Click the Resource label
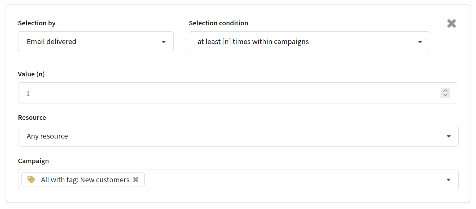The width and height of the screenshot is (476, 209). (x=32, y=118)
